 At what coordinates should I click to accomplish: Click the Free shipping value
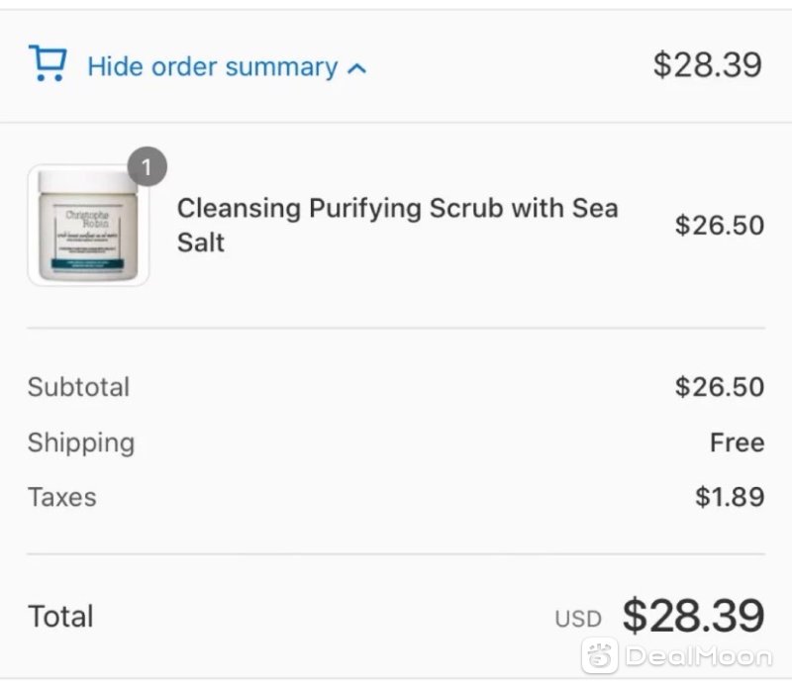(737, 442)
